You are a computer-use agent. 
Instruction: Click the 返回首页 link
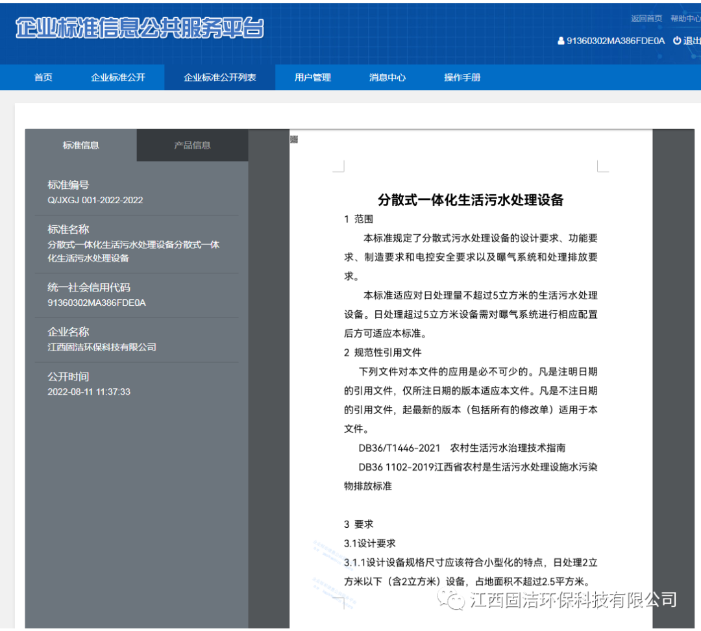(x=646, y=18)
